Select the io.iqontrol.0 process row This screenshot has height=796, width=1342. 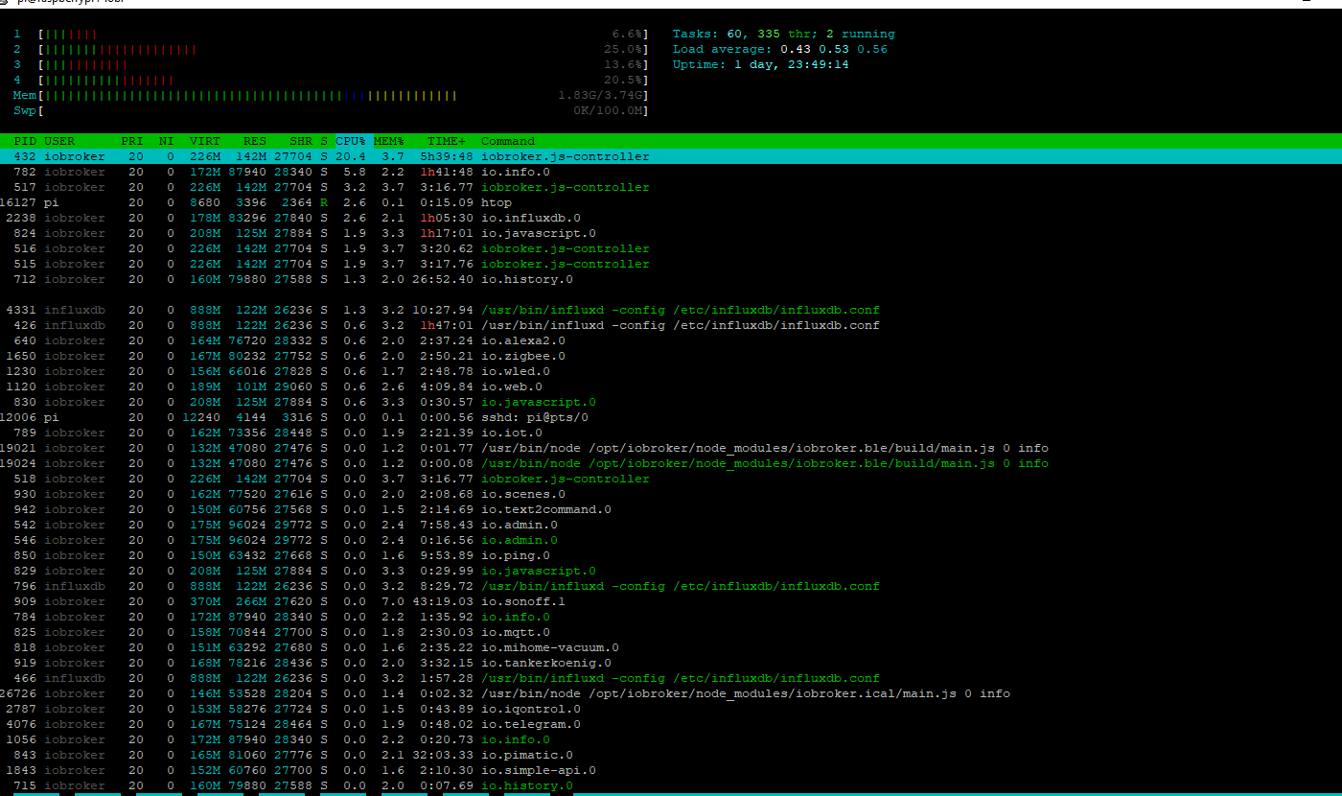point(671,709)
